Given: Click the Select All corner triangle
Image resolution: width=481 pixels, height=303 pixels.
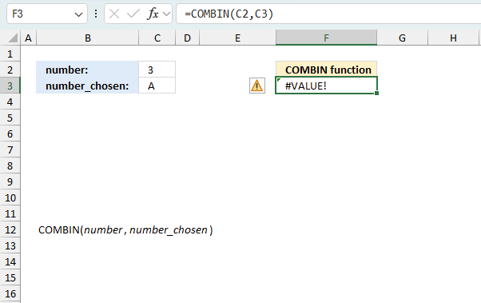Looking at the screenshot, I should (x=13, y=38).
